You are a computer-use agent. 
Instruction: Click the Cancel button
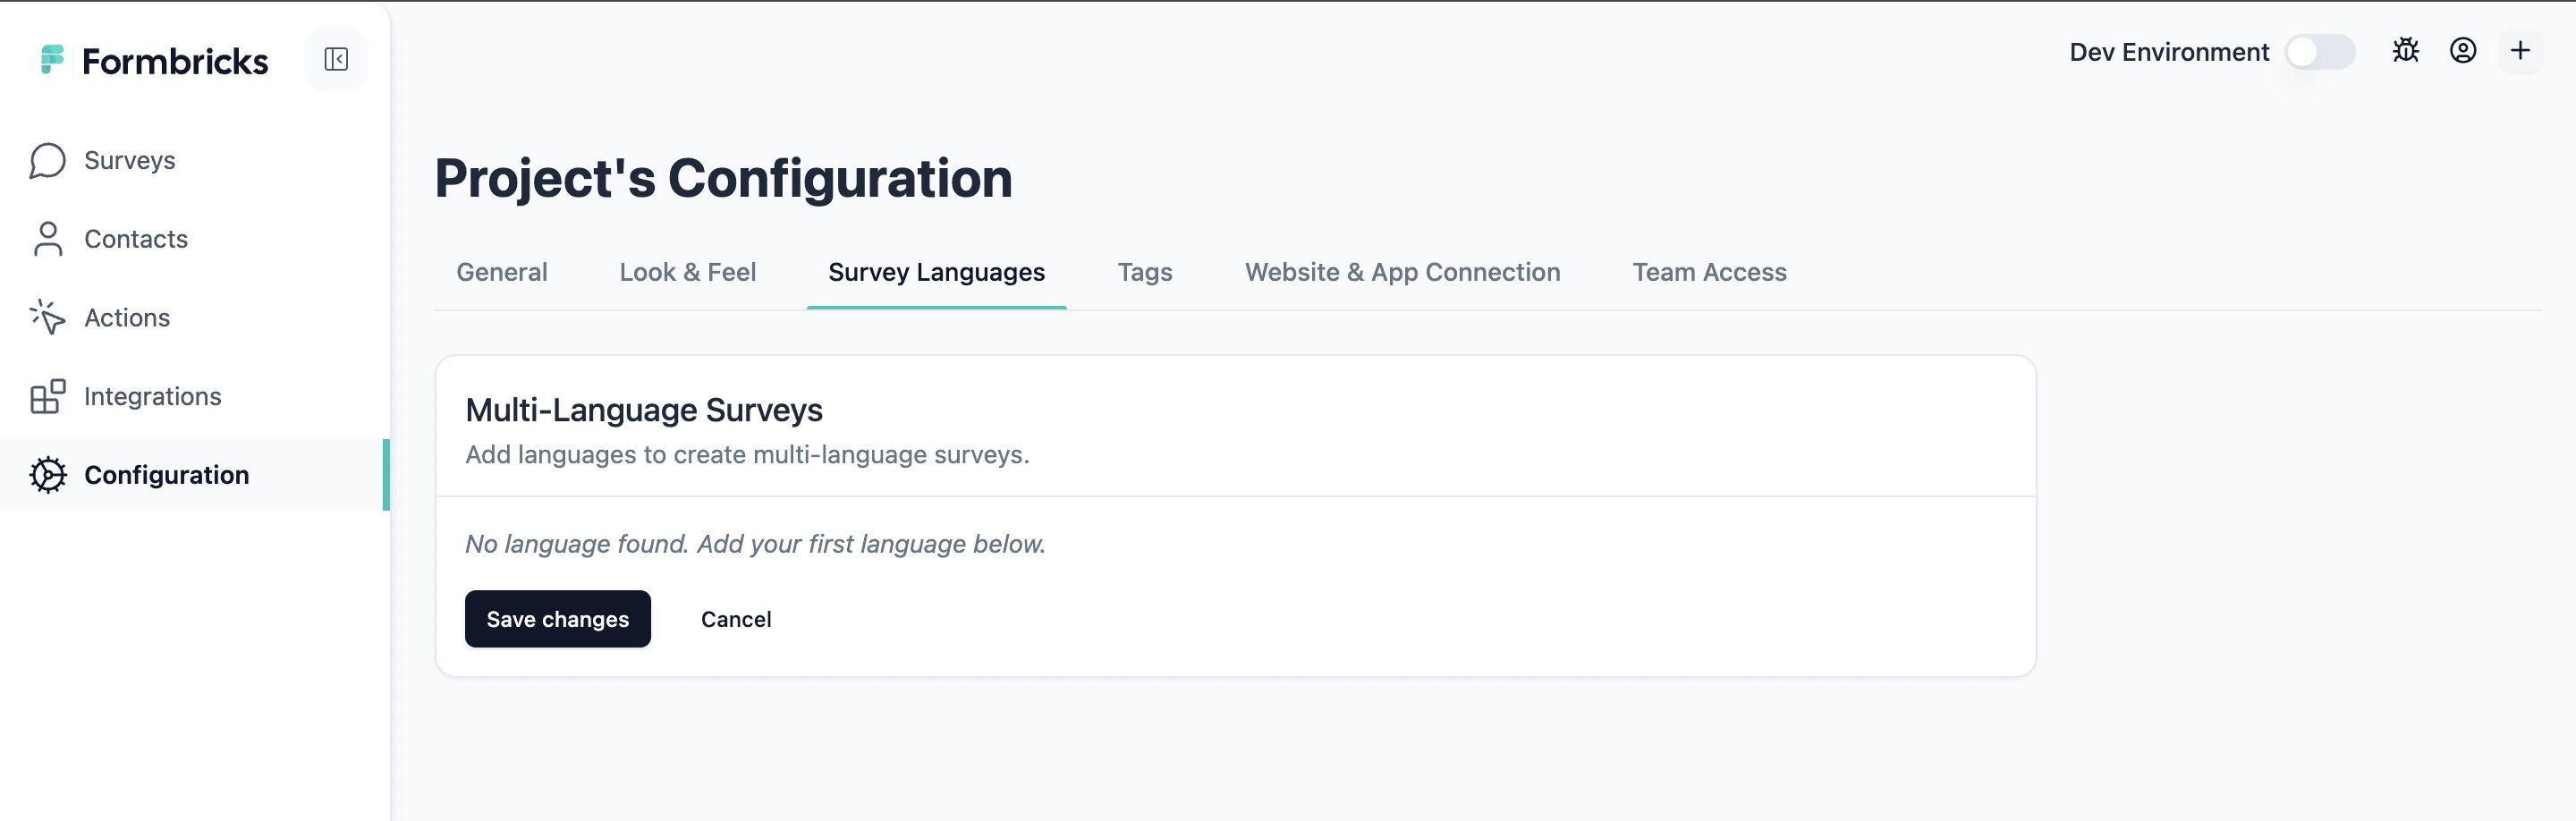[x=736, y=619]
